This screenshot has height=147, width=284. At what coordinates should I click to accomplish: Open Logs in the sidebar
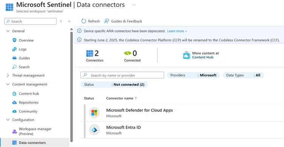pos(23,49)
